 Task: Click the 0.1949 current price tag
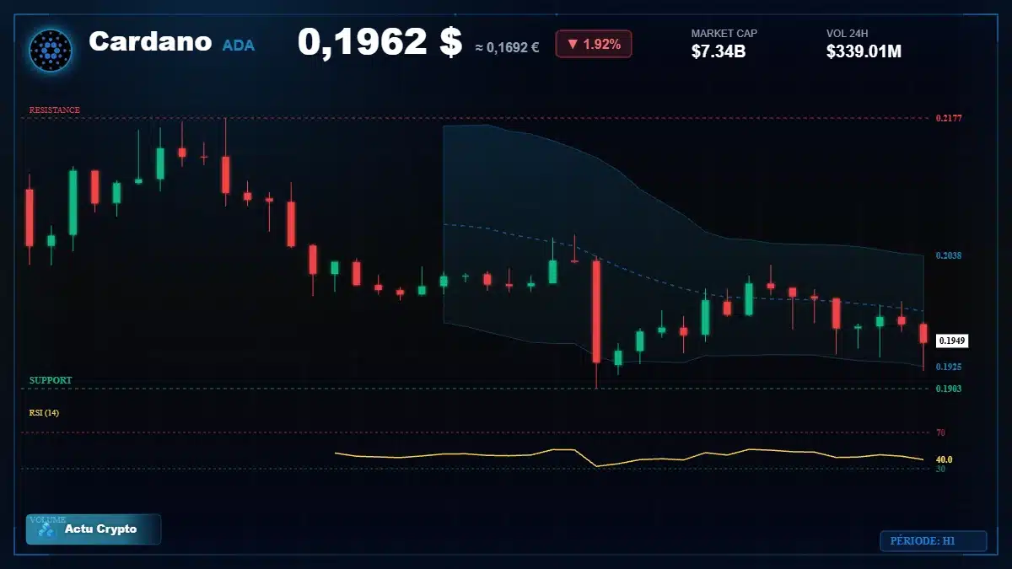coord(952,341)
